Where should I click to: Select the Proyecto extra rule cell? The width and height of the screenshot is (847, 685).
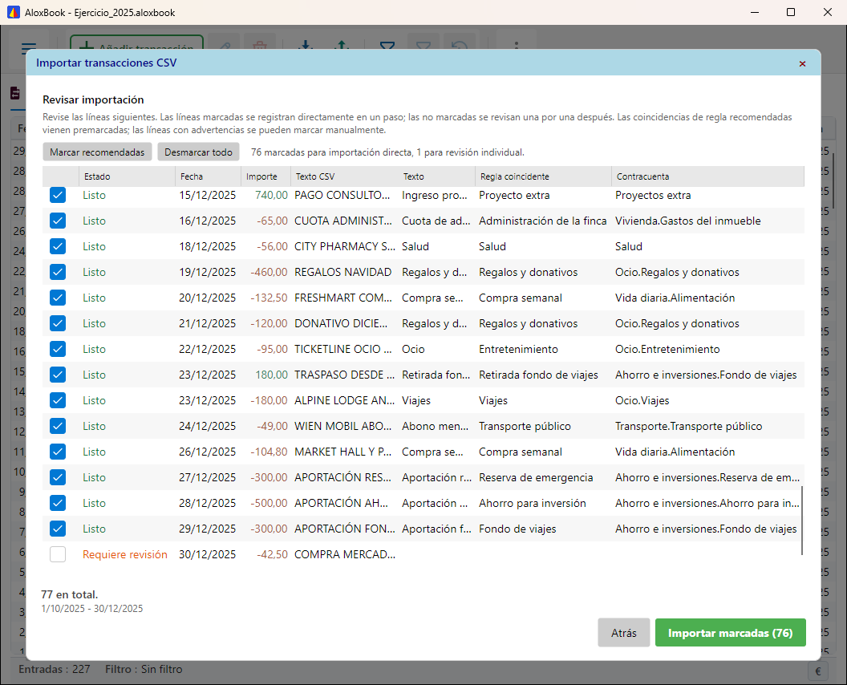pos(514,195)
